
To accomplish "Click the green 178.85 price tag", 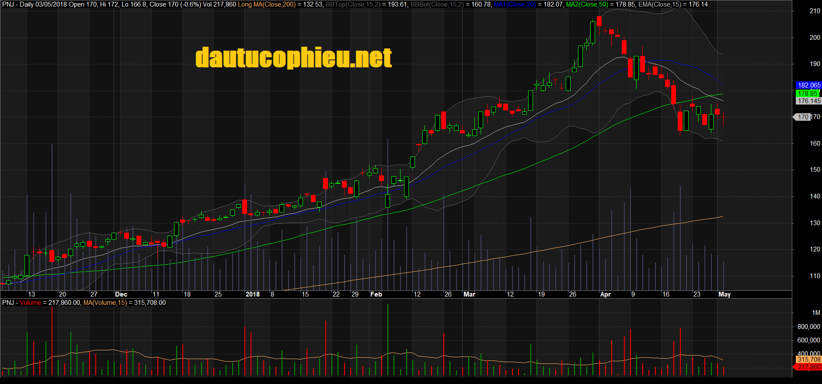I will [x=807, y=94].
